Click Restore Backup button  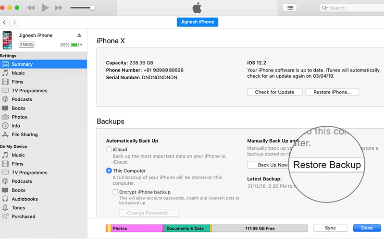click(327, 165)
